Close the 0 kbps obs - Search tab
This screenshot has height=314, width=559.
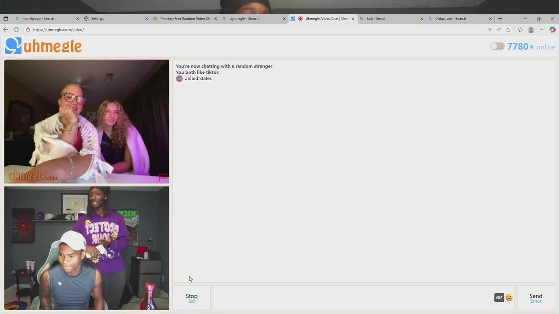(x=490, y=19)
